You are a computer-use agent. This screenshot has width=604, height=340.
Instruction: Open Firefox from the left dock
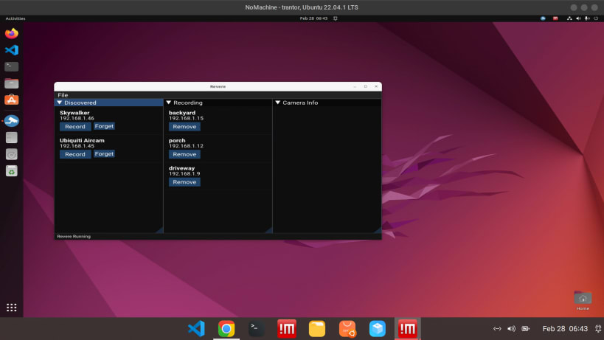[x=12, y=33]
